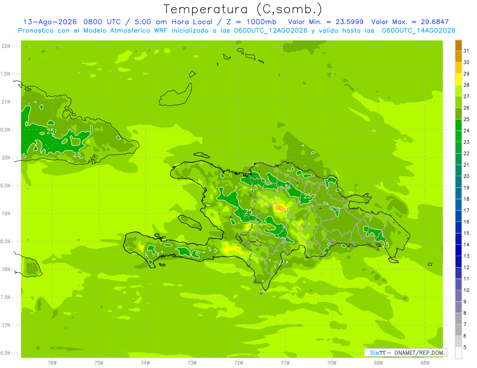
Task: Select the '71W' longitude axis label
Action: pos(285,363)
